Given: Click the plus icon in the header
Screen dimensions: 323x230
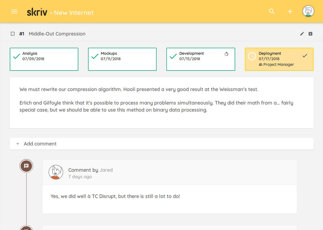Looking at the screenshot, I should pyautogui.click(x=290, y=11).
